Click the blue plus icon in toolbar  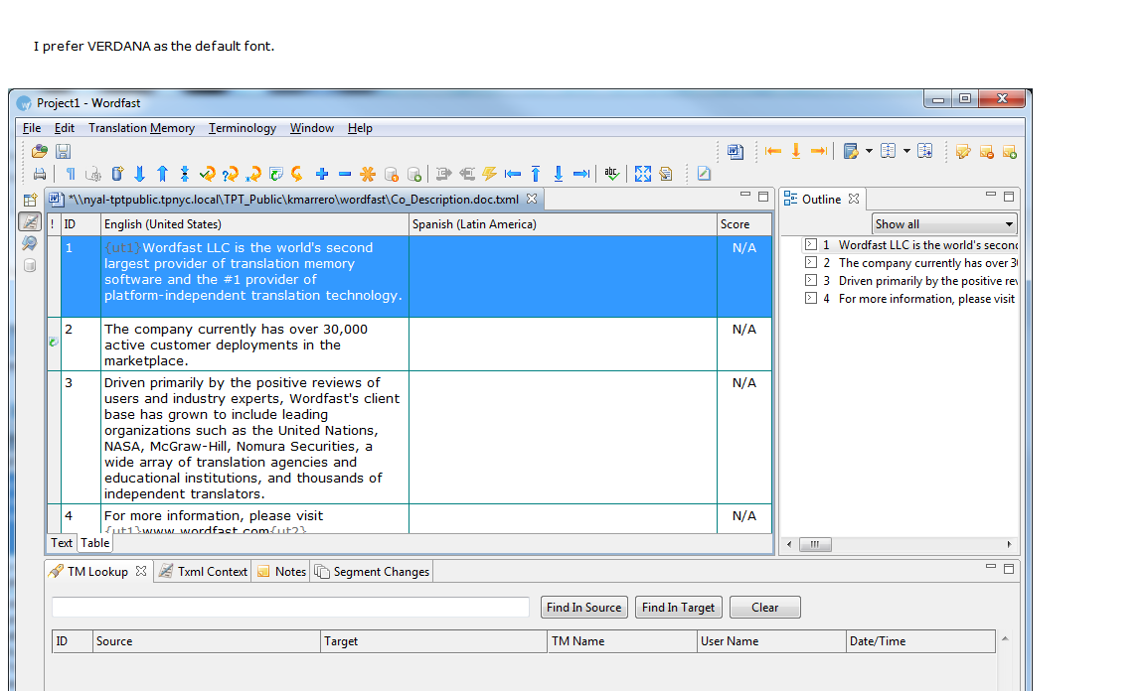pyautogui.click(x=321, y=174)
